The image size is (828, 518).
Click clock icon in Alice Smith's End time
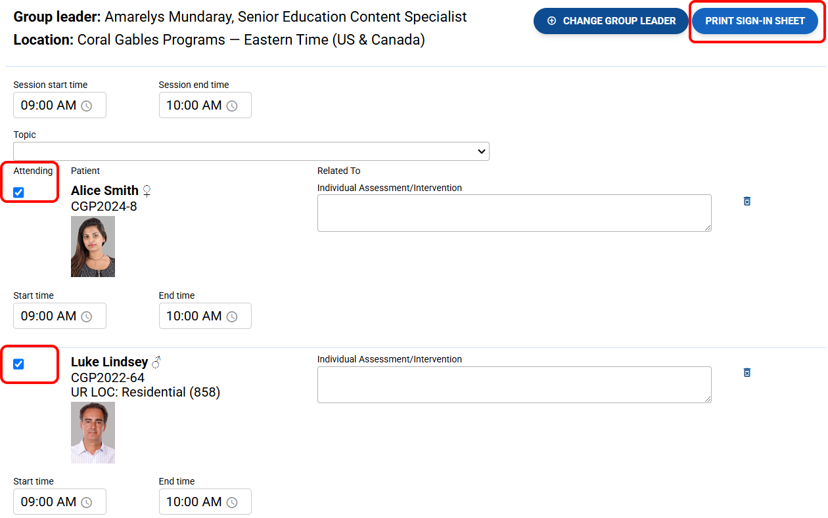point(231,316)
